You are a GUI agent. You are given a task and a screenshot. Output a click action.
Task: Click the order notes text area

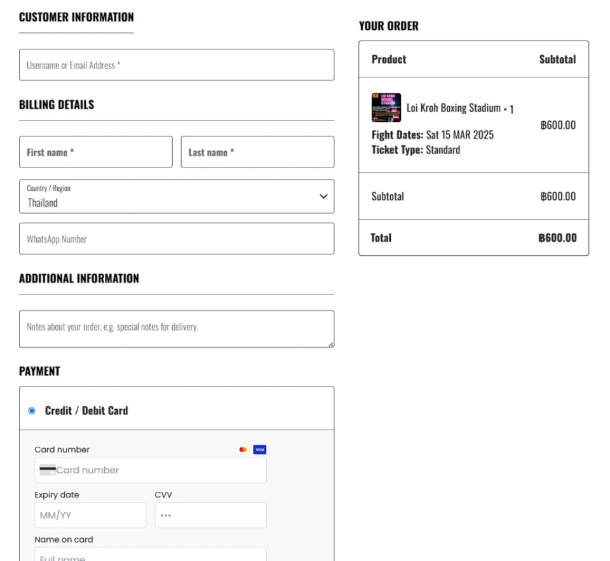point(177,329)
